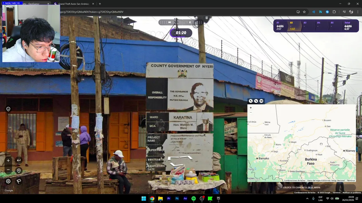Open the taskbar volume control
The image size is (362, 203).
332,198
